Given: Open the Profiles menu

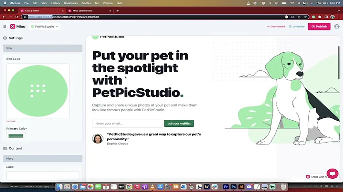Looking at the screenshot, I should pos(86,3).
